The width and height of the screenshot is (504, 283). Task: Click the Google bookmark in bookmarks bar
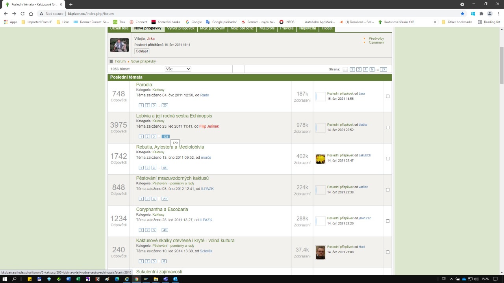click(194, 22)
